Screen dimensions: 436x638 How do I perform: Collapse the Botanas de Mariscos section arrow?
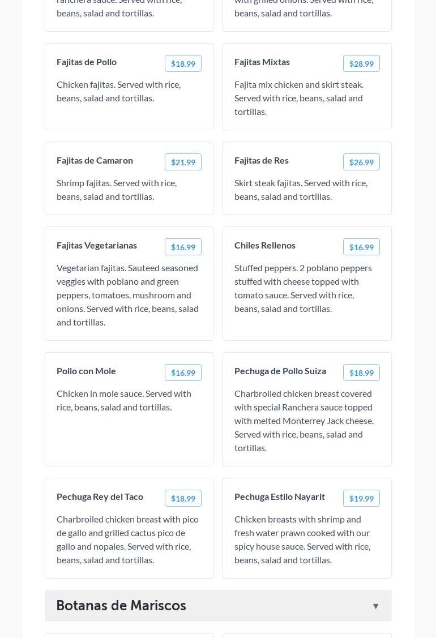(375, 606)
